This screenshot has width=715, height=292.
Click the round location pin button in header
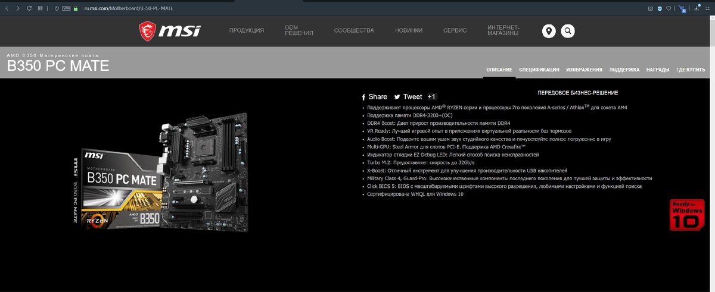(549, 31)
